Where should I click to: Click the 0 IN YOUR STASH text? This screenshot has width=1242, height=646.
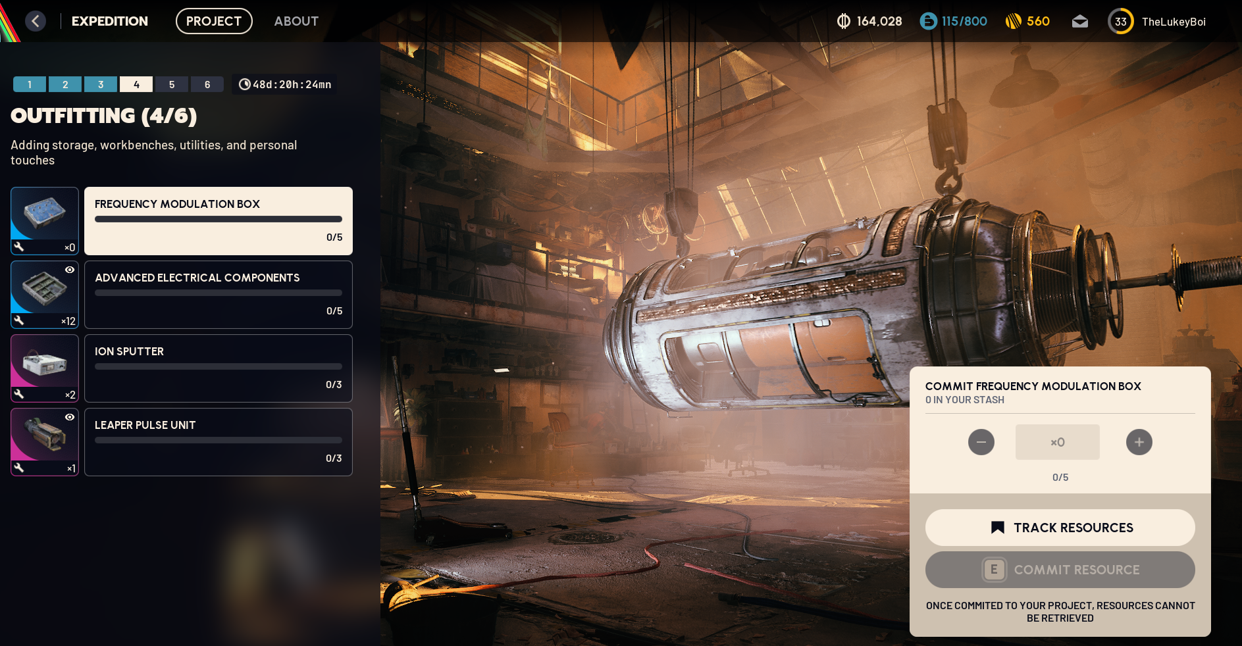[x=965, y=400]
